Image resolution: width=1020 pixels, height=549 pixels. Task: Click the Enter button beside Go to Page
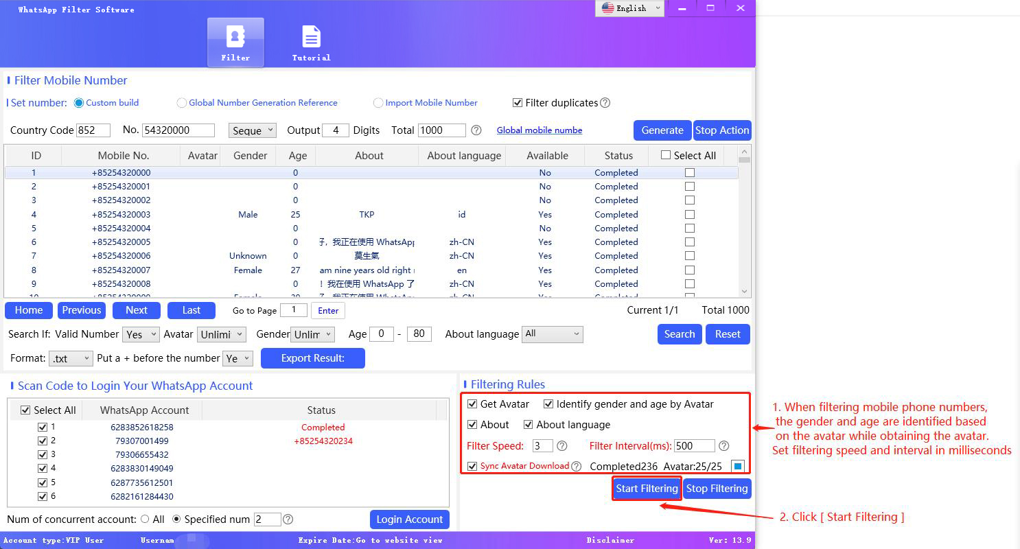pos(328,311)
